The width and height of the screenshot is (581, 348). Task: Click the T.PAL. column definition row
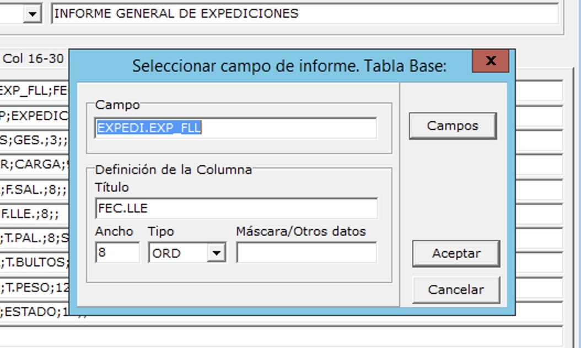[34, 238]
